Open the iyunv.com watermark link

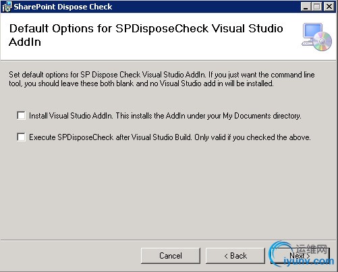coord(308,261)
